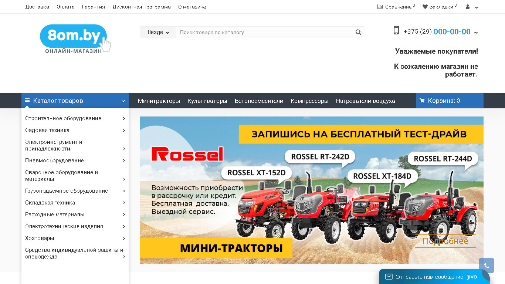
Task: Expand Складская техника submenu arrow
Action: click(124, 203)
